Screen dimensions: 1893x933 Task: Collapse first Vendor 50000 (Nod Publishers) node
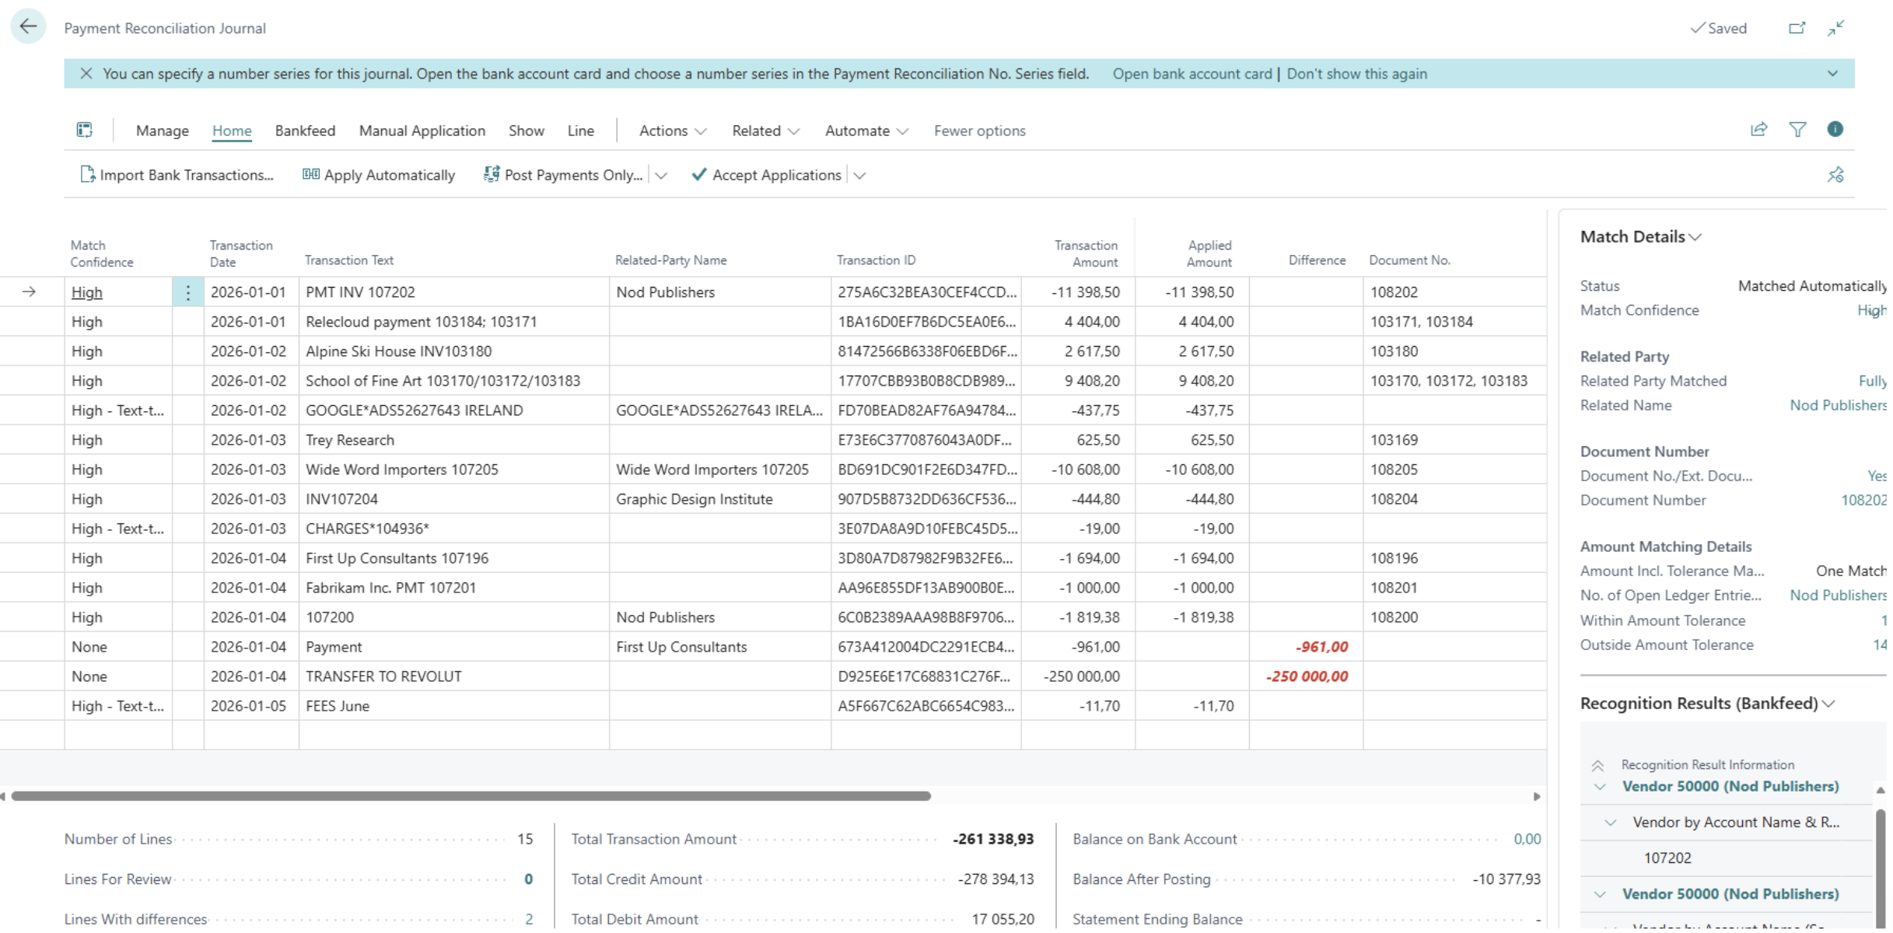pyautogui.click(x=1600, y=787)
